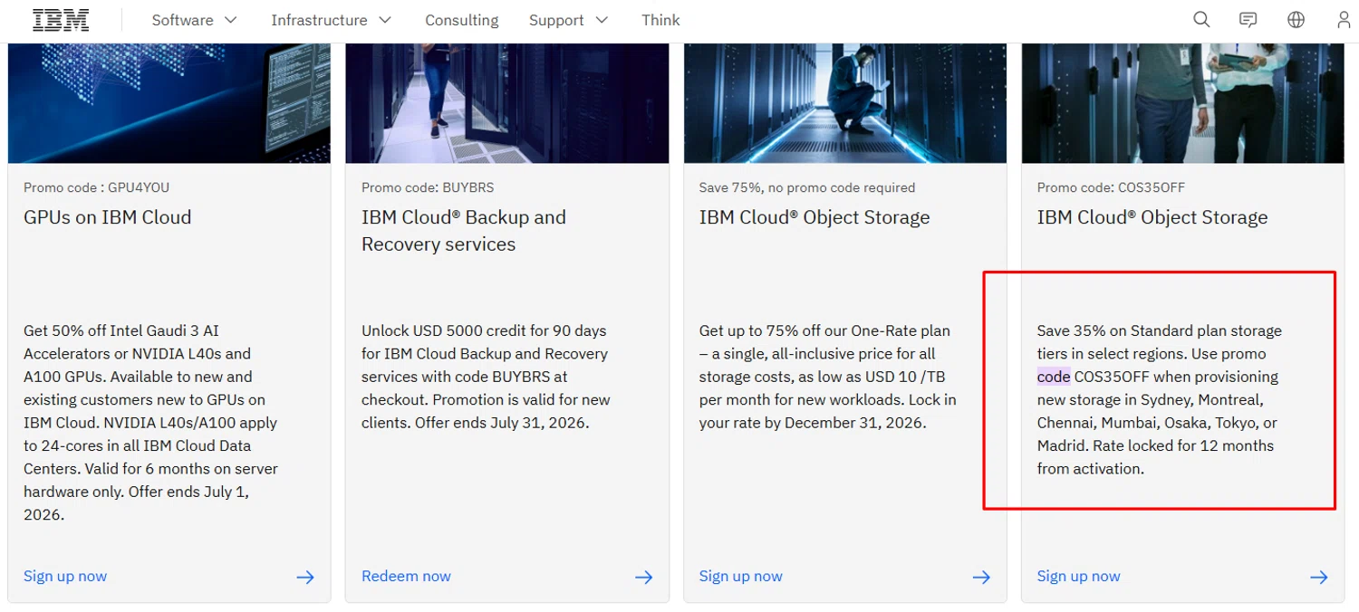The image size is (1359, 612).
Task: Click Object Storage heading under Save 75%
Action: 814,217
